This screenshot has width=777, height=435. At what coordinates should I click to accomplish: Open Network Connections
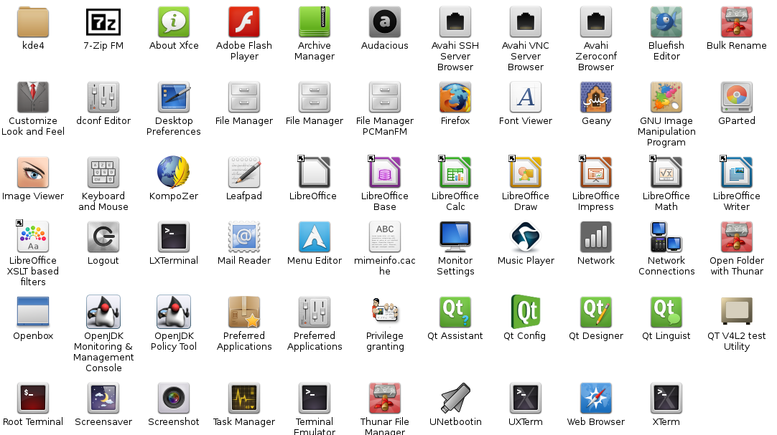click(x=666, y=236)
